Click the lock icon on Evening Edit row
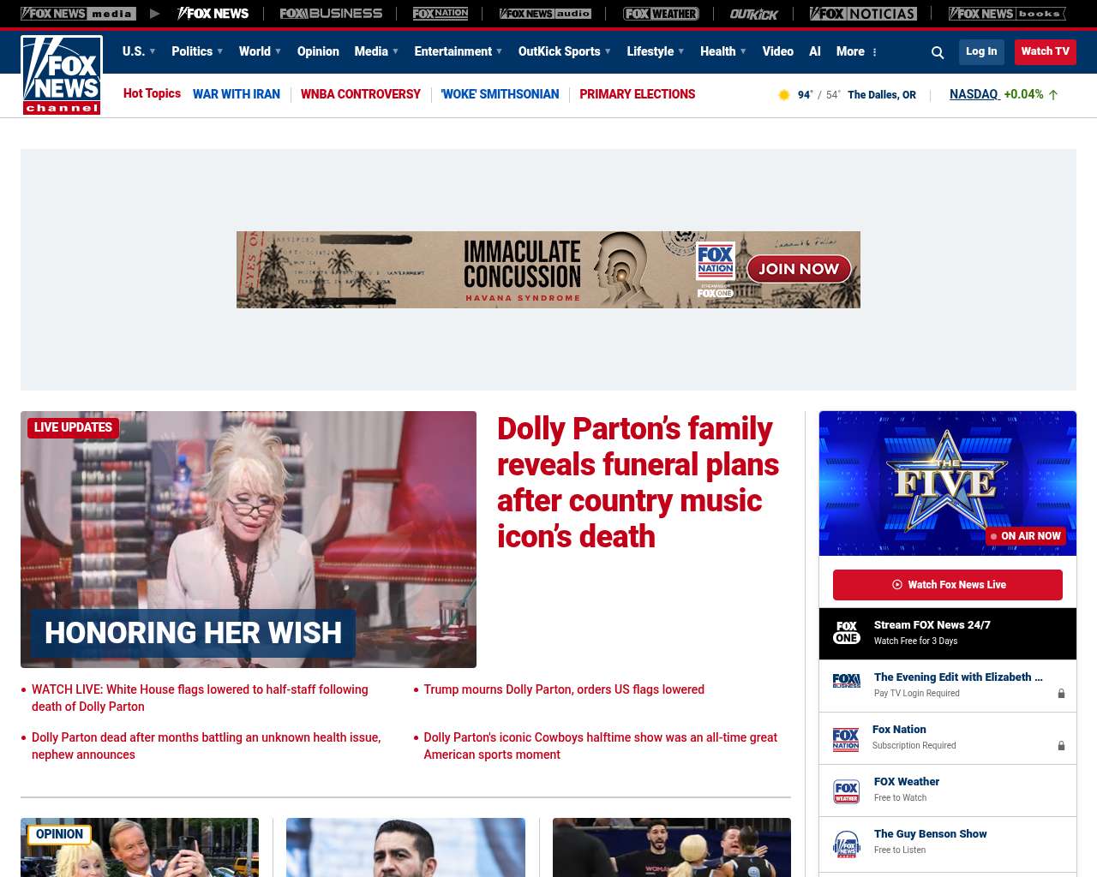The height and width of the screenshot is (877, 1097). click(x=1061, y=694)
